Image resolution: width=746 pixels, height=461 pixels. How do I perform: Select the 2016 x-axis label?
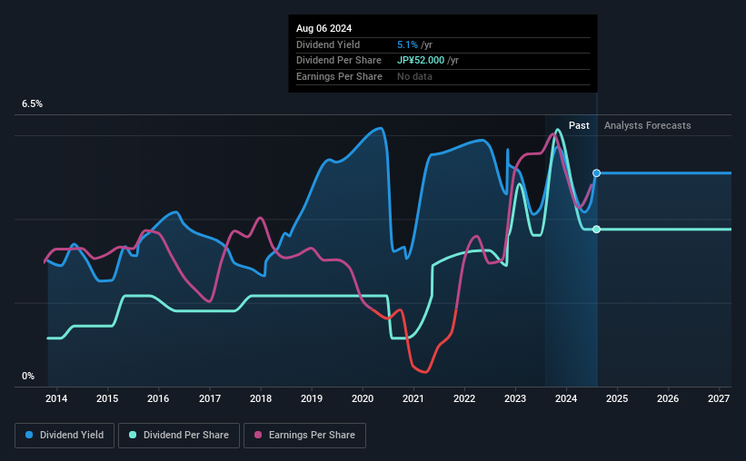[x=158, y=398]
